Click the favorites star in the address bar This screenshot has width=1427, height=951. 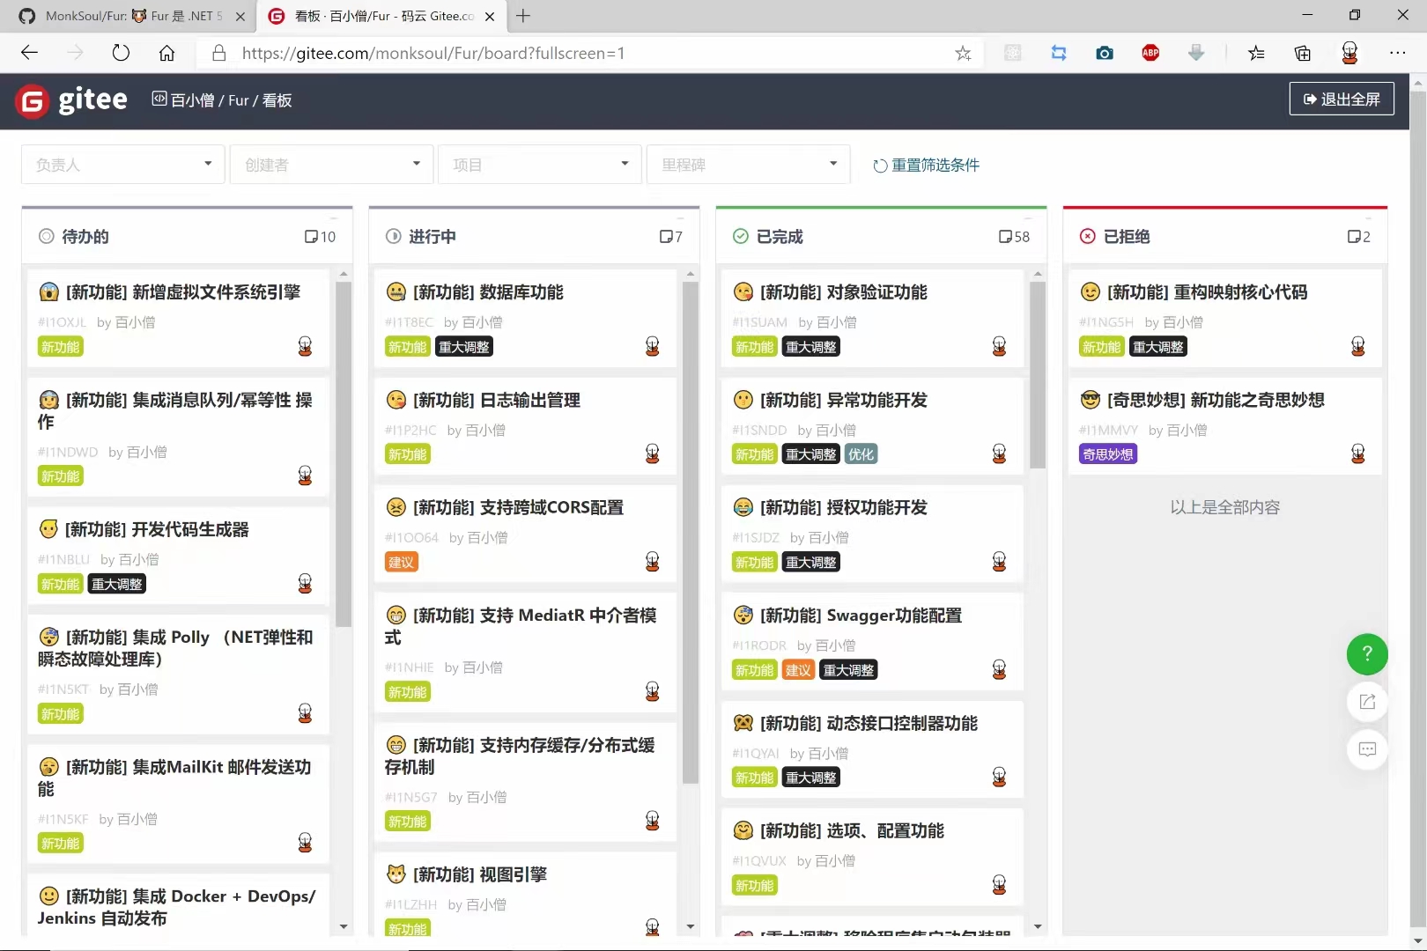tap(963, 53)
